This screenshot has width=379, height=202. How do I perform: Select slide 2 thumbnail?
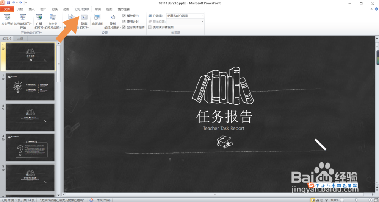(x=30, y=87)
